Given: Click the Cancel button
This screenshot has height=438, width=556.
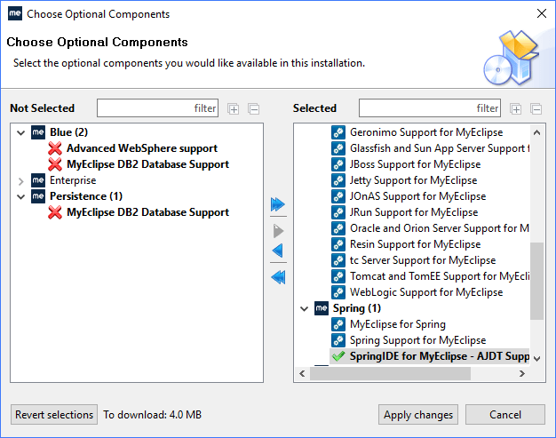Looking at the screenshot, I should click(505, 415).
